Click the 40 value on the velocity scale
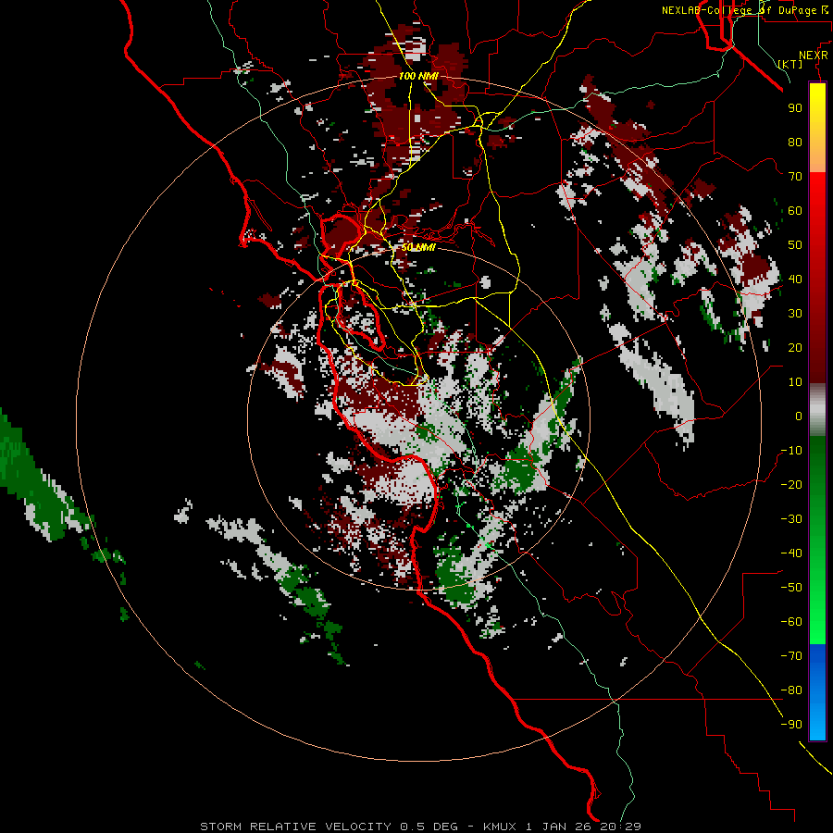The height and width of the screenshot is (833, 833). click(x=795, y=279)
